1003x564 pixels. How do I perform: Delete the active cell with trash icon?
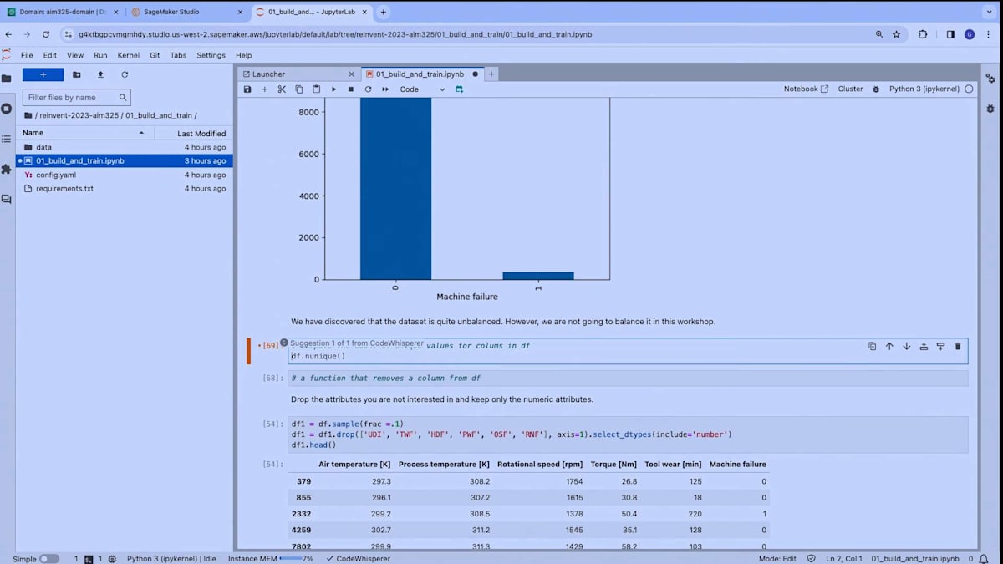click(x=958, y=346)
